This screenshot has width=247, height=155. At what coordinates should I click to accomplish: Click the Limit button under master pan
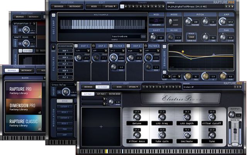pyautogui.click(x=235, y=144)
